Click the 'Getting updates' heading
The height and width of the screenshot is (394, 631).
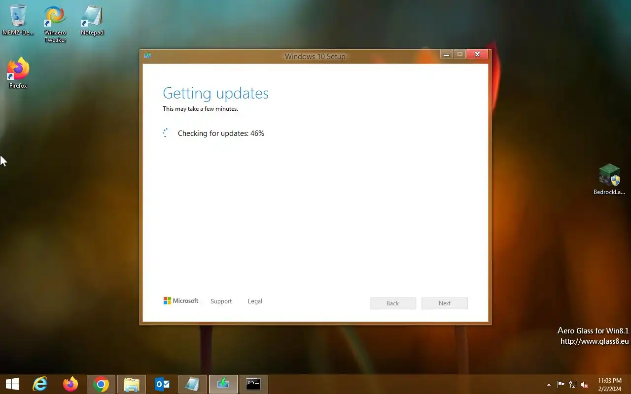click(215, 93)
